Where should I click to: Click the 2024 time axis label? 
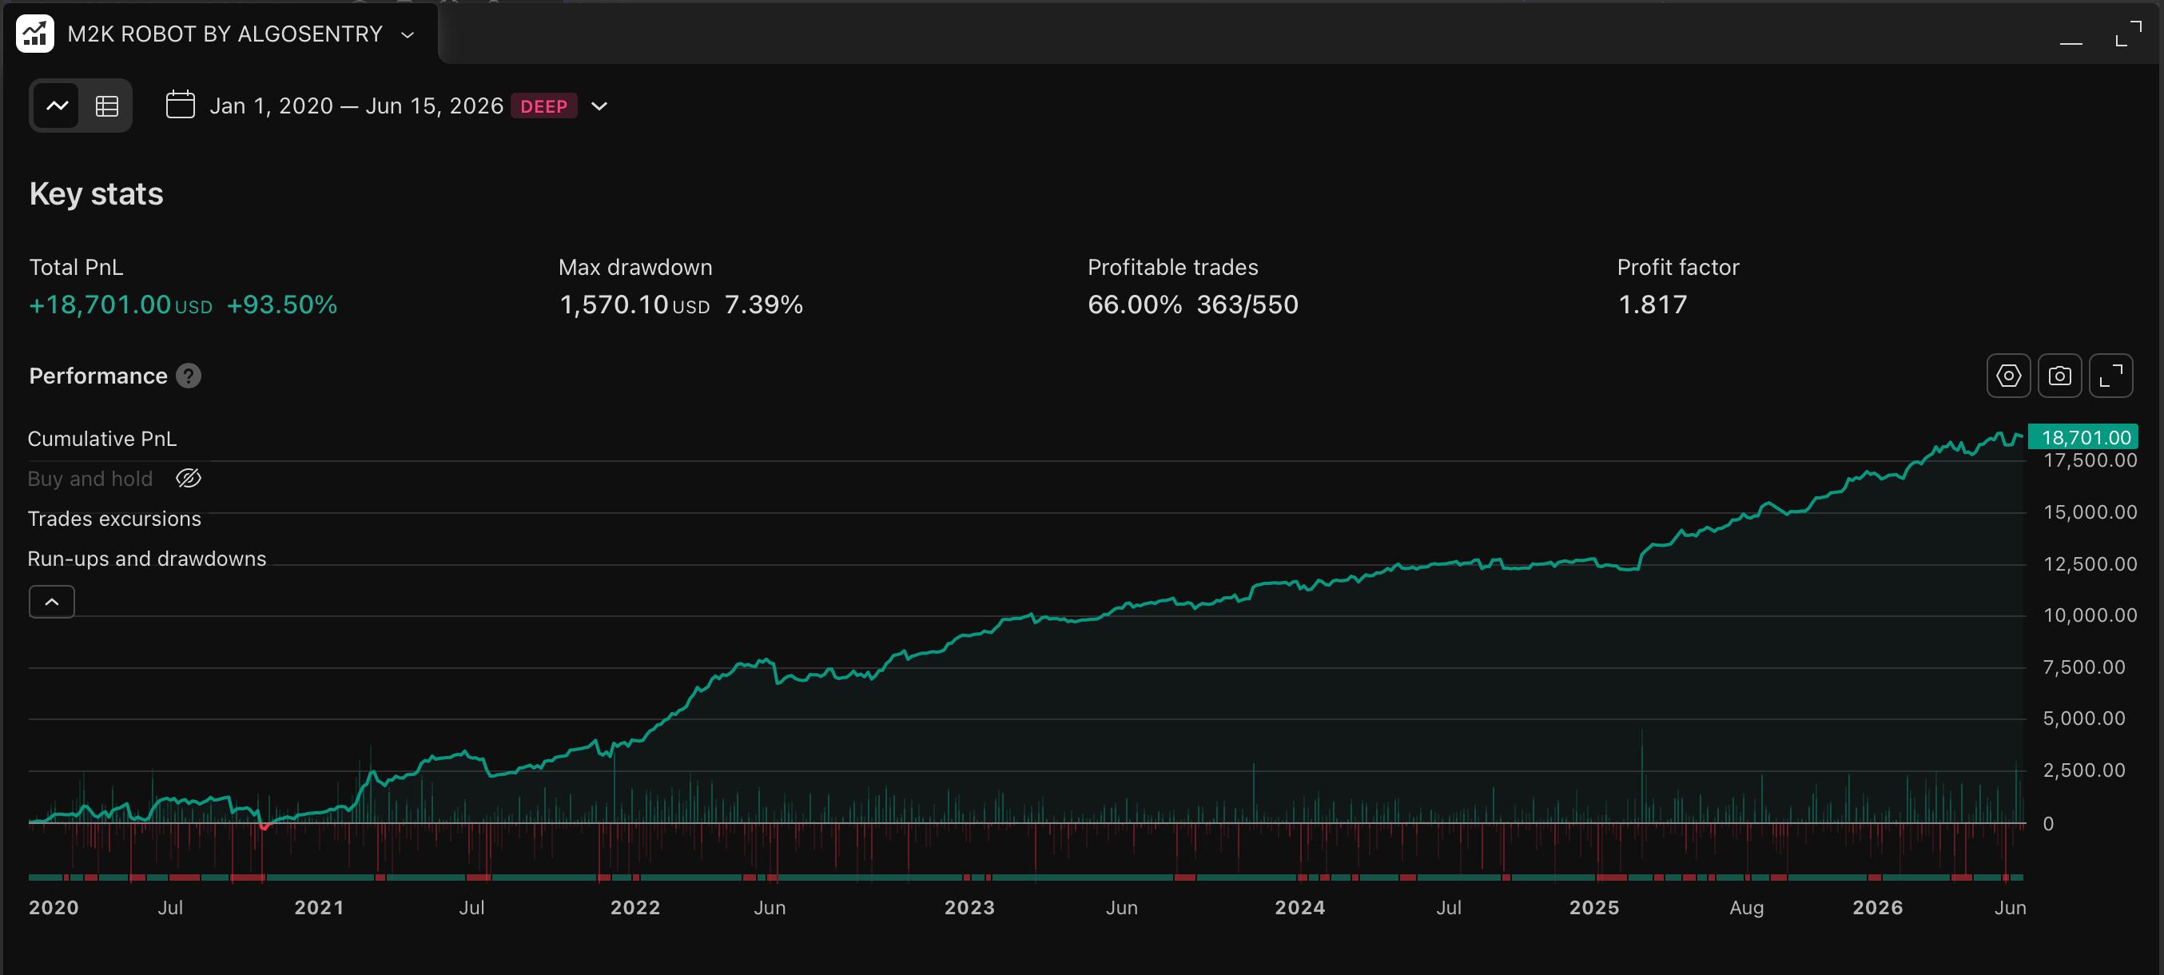click(x=1300, y=908)
